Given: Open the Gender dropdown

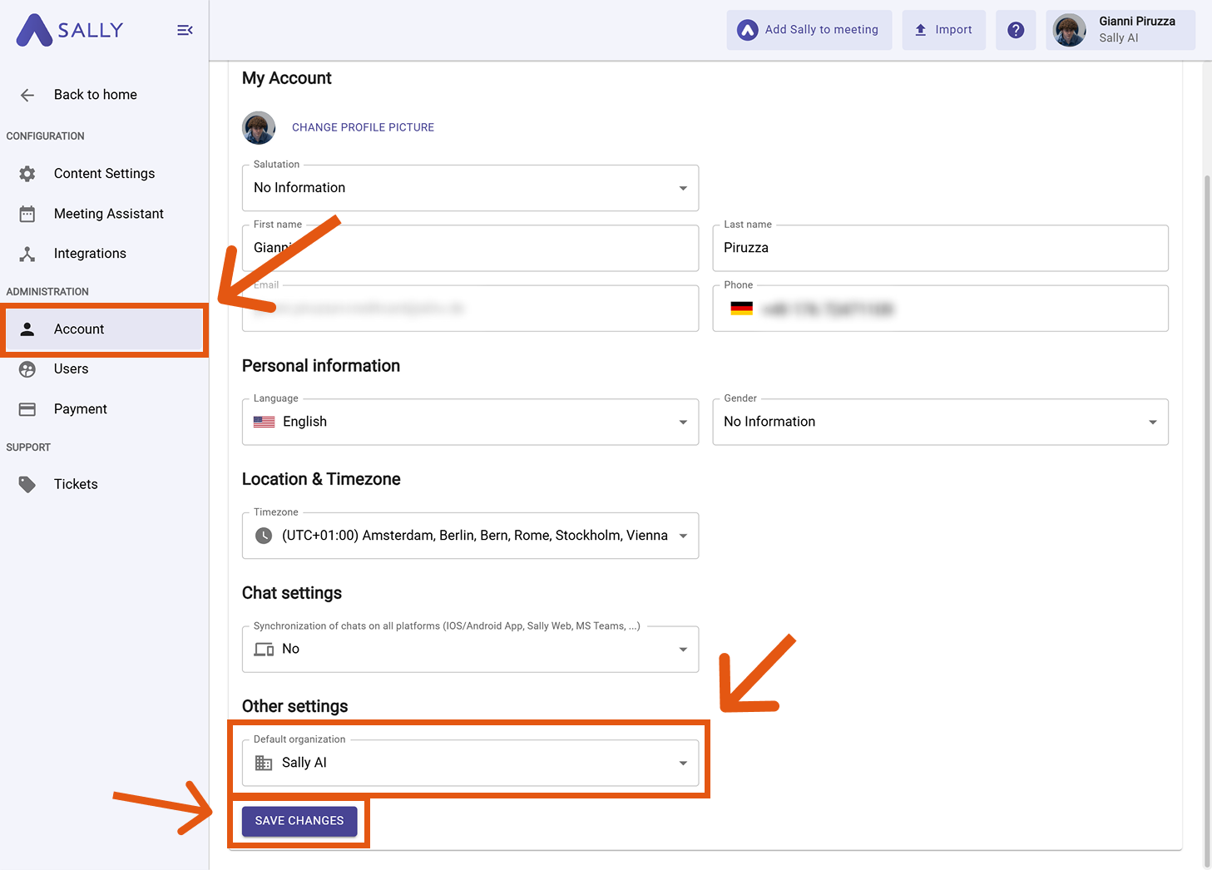Looking at the screenshot, I should pos(940,422).
